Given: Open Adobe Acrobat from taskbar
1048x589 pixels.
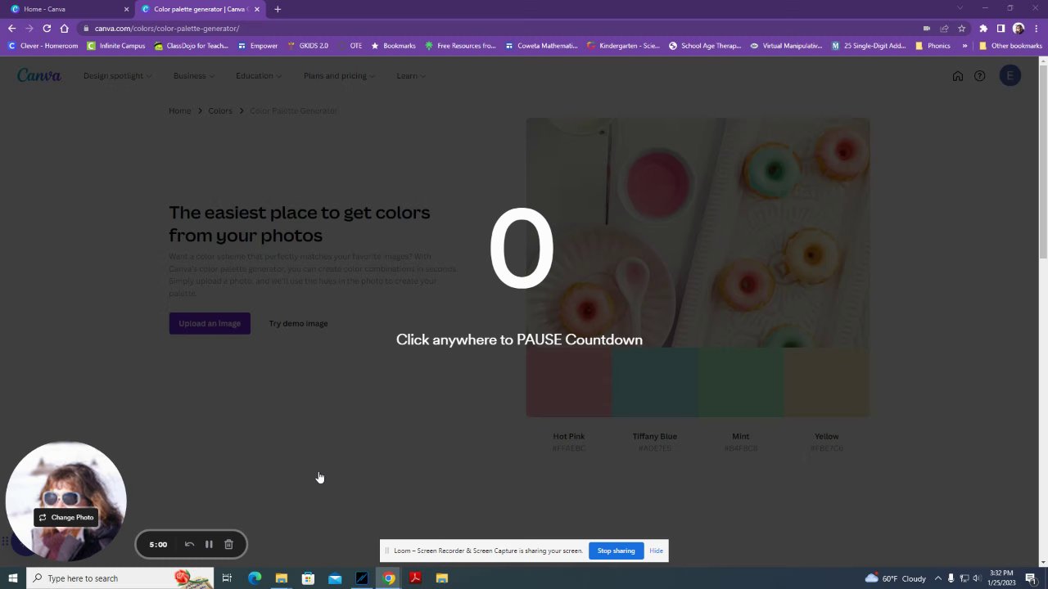Looking at the screenshot, I should click(415, 578).
